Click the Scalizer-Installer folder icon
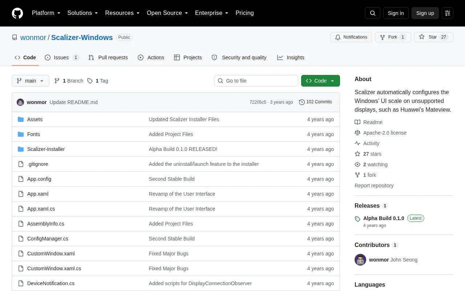The height and width of the screenshot is (291, 465). coord(21,149)
